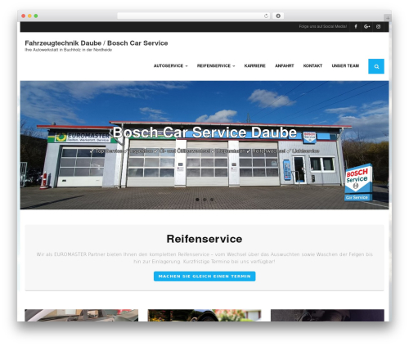The width and height of the screenshot is (409, 346).
Task: Open the Instagram social icon
Action: point(378,26)
